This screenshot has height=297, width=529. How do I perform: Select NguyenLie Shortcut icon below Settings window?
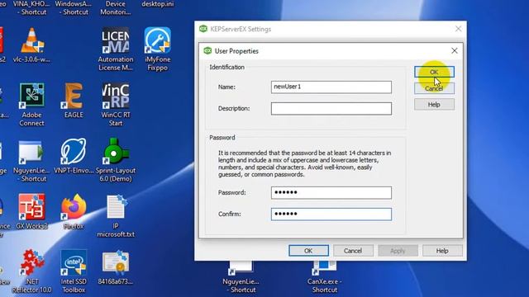click(241, 277)
